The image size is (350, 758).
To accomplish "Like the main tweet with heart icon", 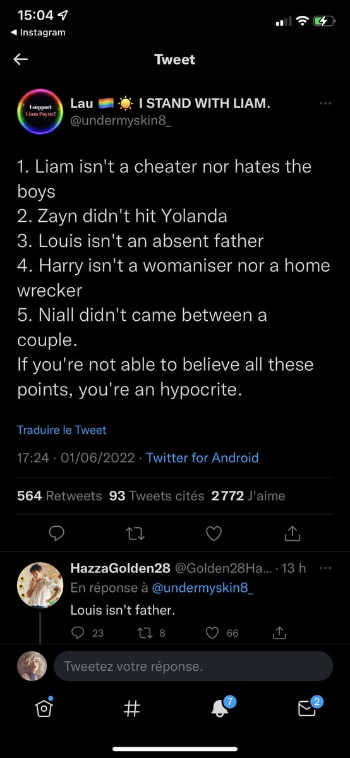I will pos(214,534).
